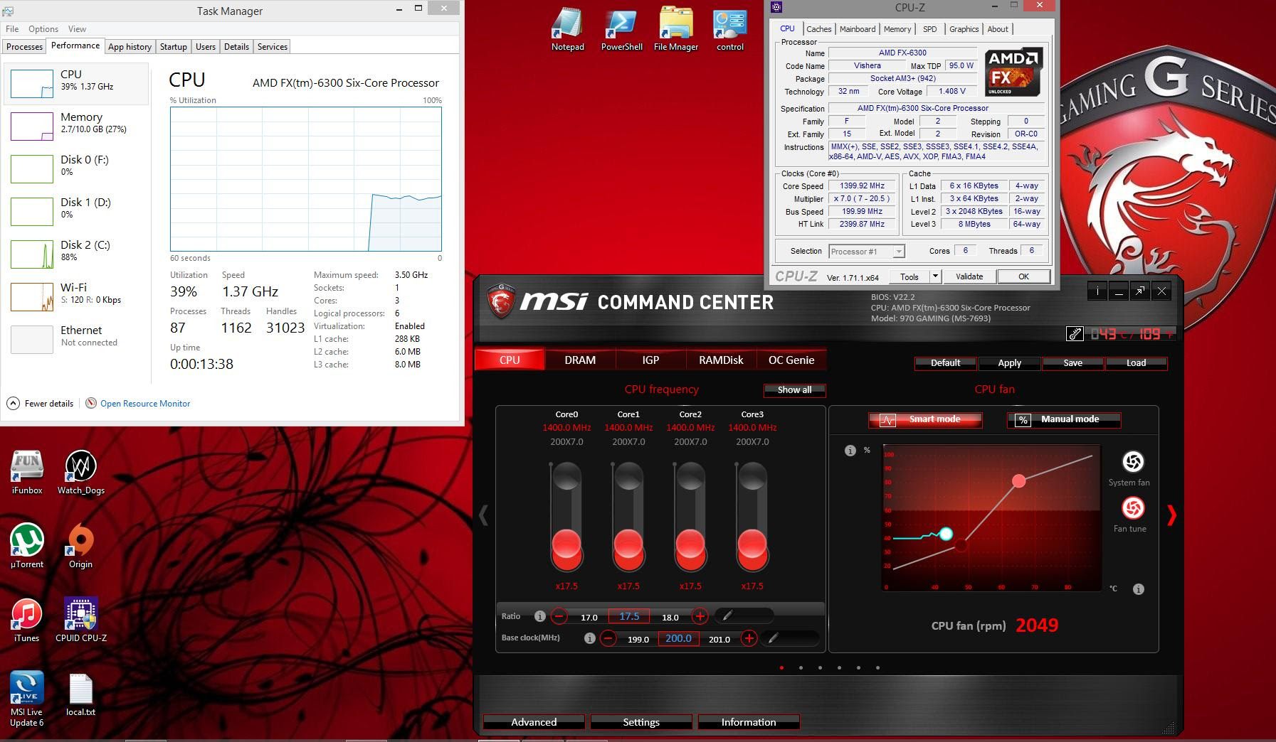1276x742 pixels.
Task: Enable Smart mode for CPU fan
Action: coord(925,420)
